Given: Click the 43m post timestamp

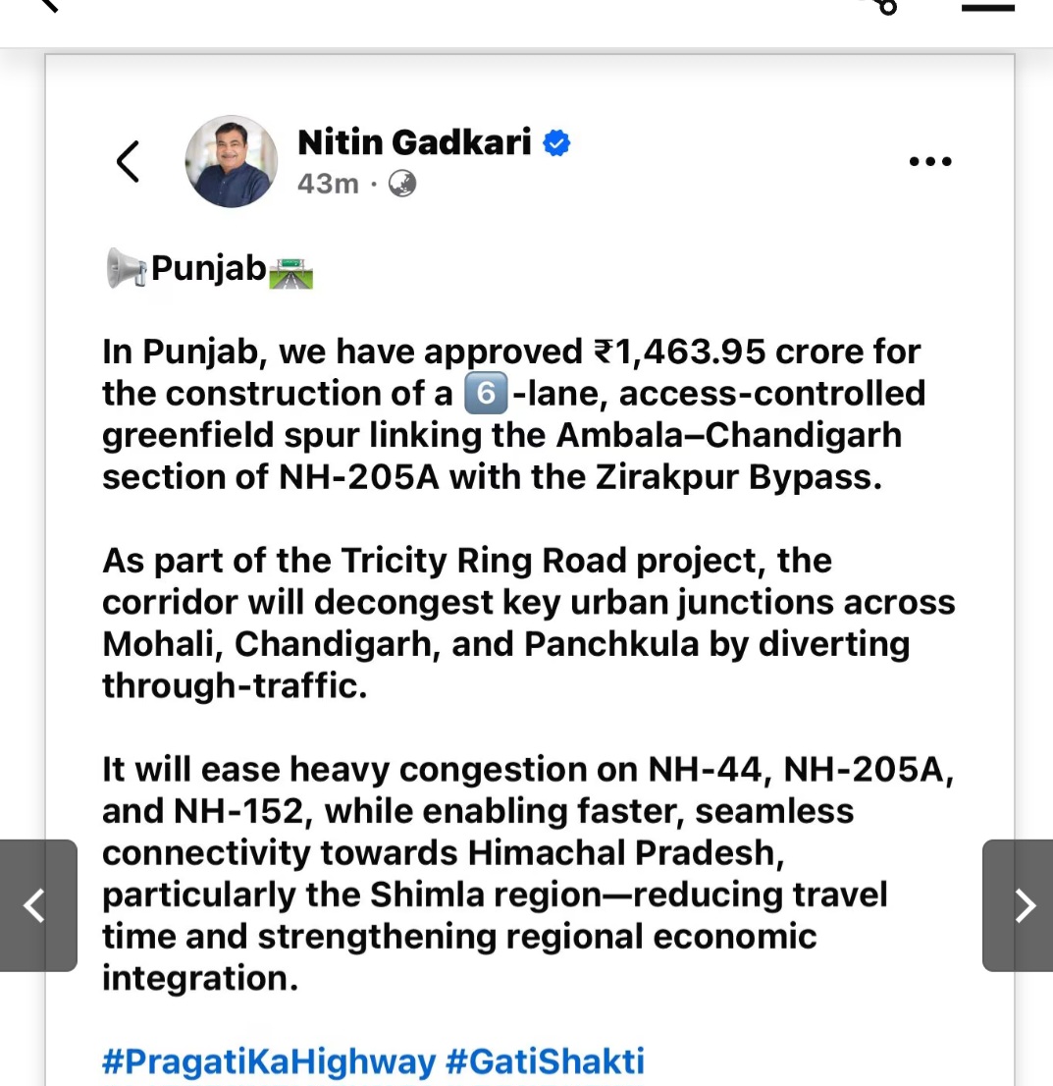Looking at the screenshot, I should 328,184.
